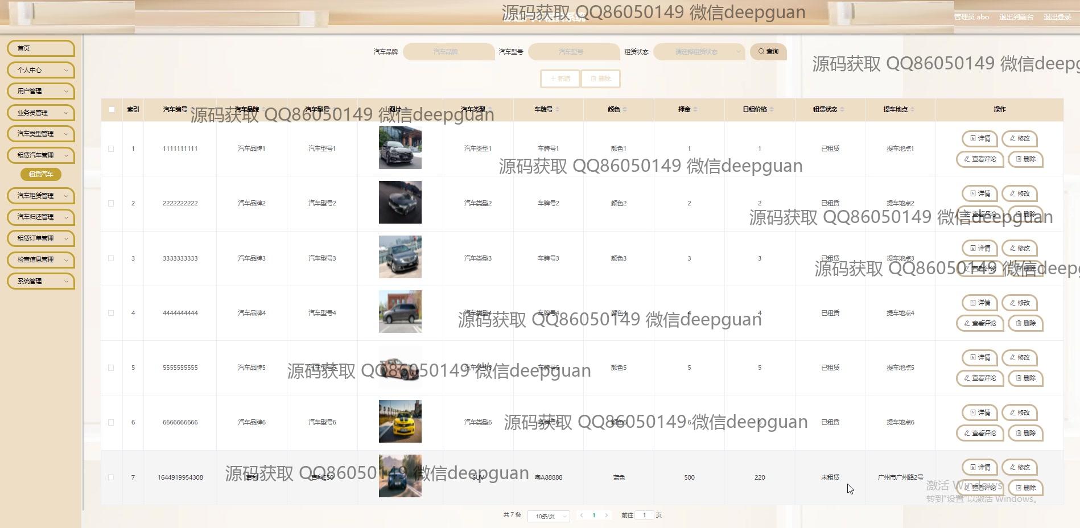Click the 退出登录 logout link
Viewport: 1080px width, 528px height.
[x=1057, y=17]
